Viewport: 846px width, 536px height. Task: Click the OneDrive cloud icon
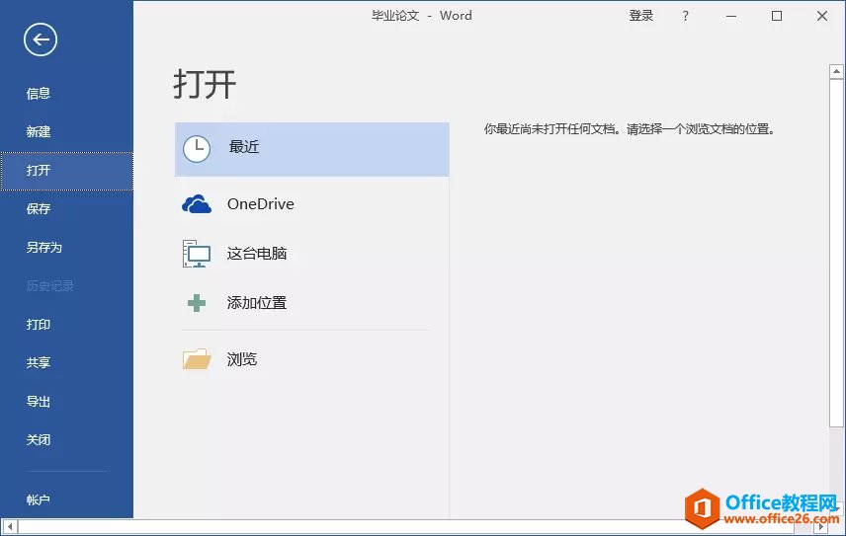197,204
